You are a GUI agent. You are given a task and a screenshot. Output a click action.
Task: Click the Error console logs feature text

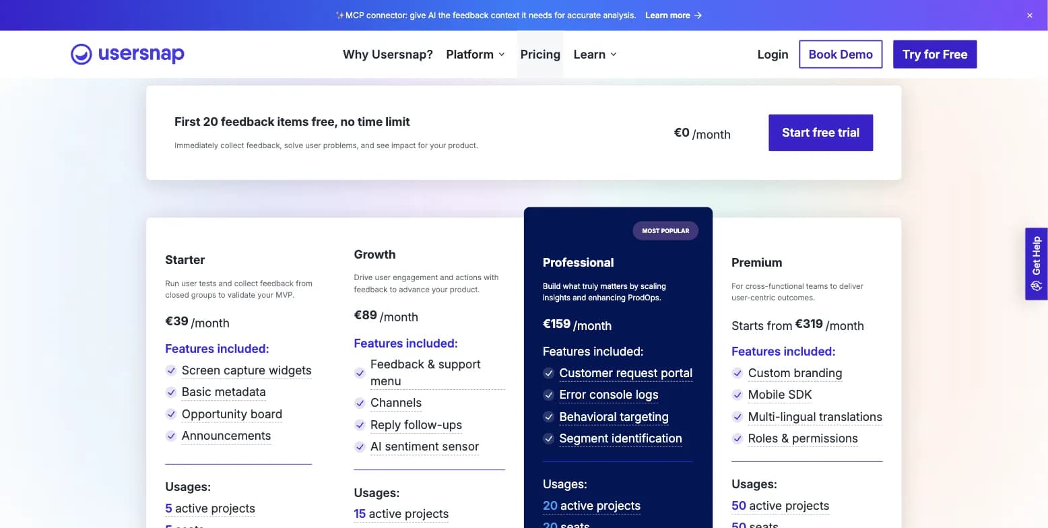pos(609,395)
